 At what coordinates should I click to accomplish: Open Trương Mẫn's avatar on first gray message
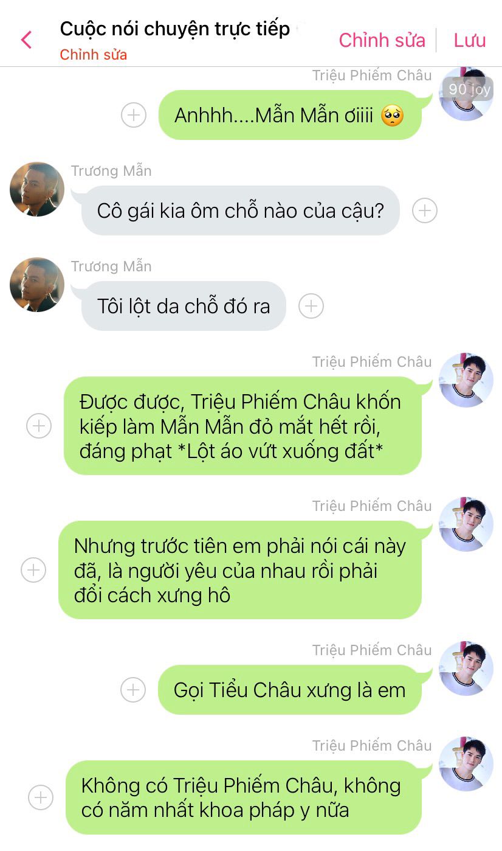[x=37, y=189]
